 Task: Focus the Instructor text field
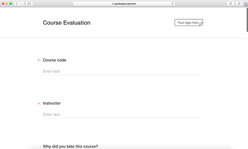[x=123, y=114]
